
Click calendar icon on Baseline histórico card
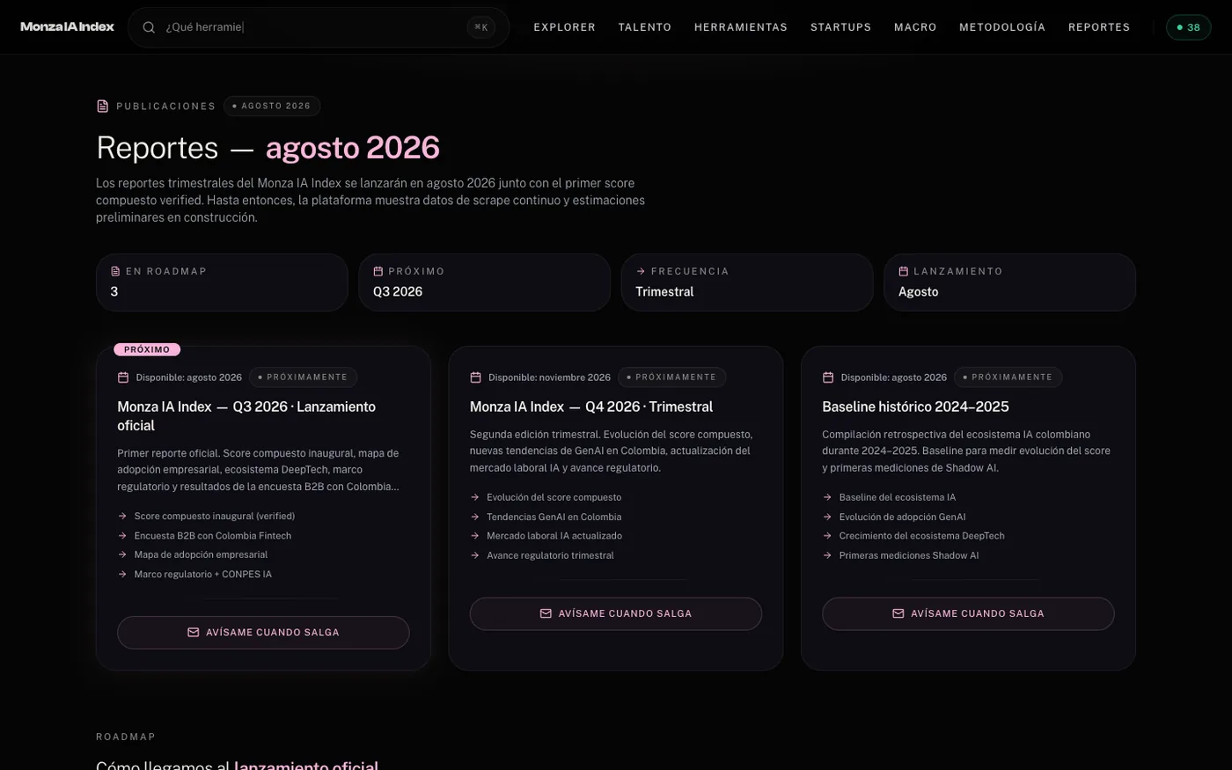[828, 378]
